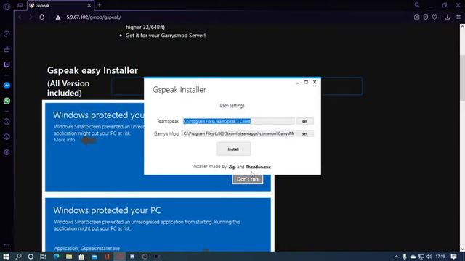465x261 pixels.
Task: Close the GSpeak tab
Action: pos(89,5)
